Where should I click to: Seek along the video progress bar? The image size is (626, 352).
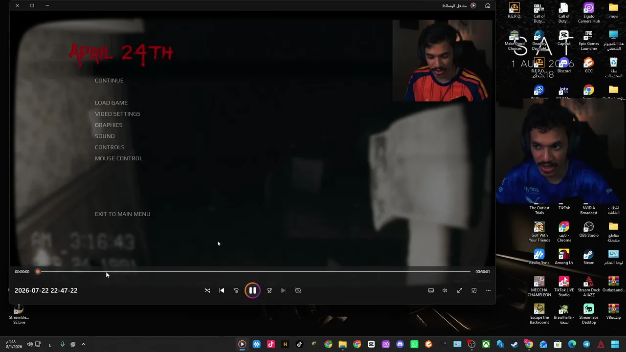point(254,271)
